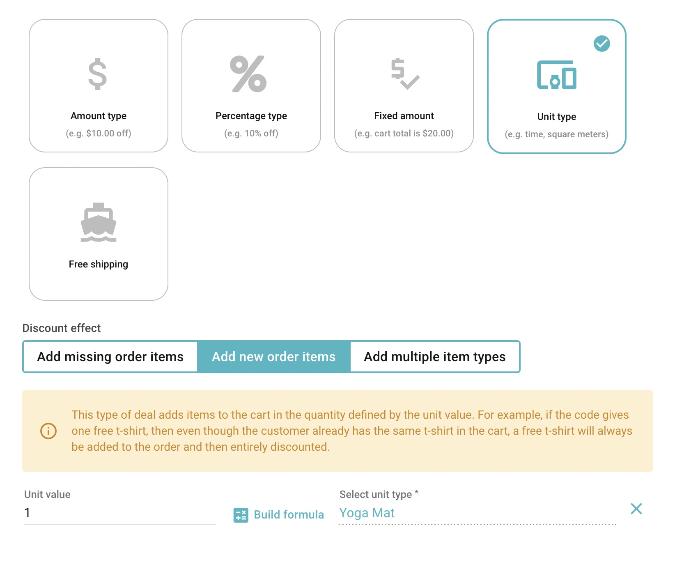The height and width of the screenshot is (567, 675).
Task: Click the Build formula calculator icon
Action: coord(241,515)
